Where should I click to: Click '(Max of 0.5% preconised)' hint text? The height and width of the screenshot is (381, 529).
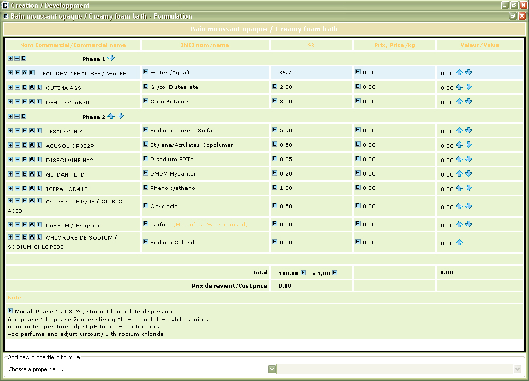click(x=211, y=224)
